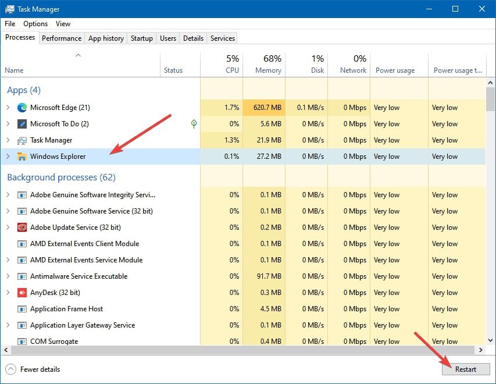This screenshot has height=384, width=496.
Task: Switch to the Details tab
Action: click(193, 38)
